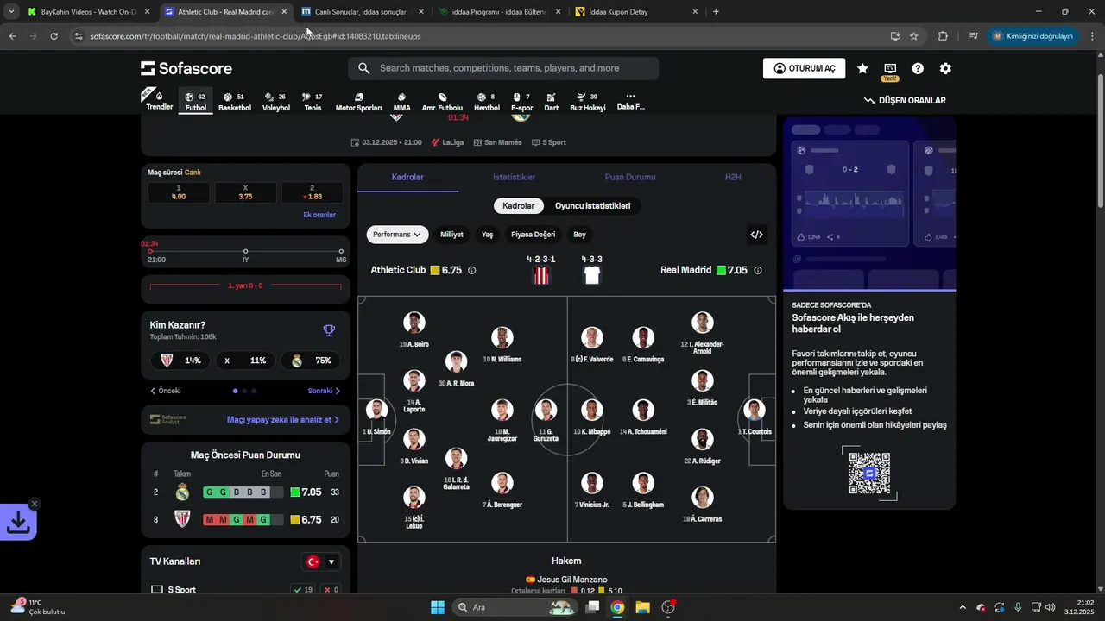Toggle Yaş player view
This screenshot has width=1105, height=621.
pyautogui.click(x=487, y=235)
